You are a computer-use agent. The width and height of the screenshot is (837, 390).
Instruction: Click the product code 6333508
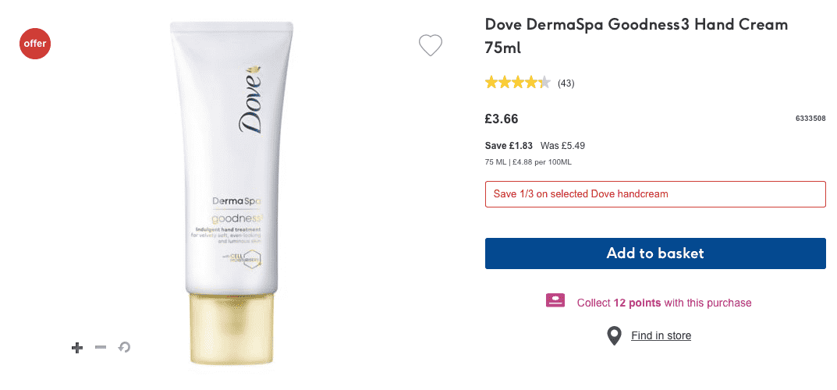[810, 119]
